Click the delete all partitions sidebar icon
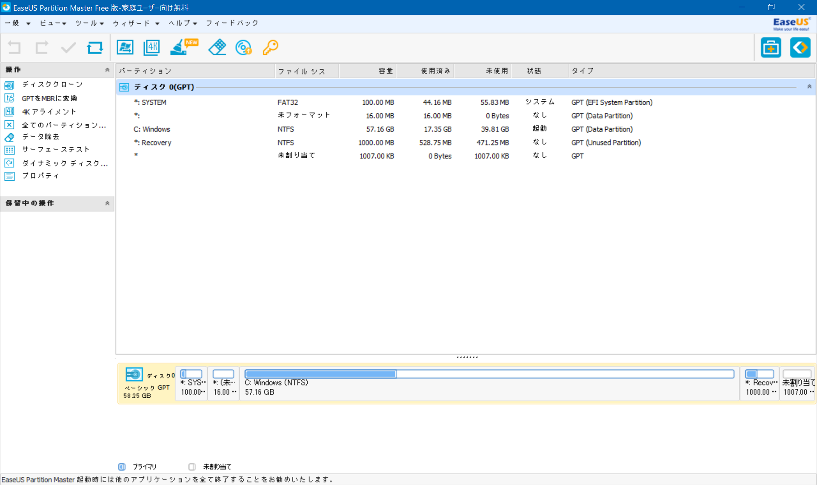This screenshot has width=817, height=485. pyautogui.click(x=9, y=125)
